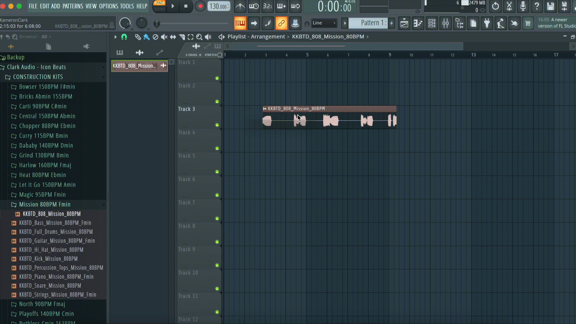The image size is (576, 324).
Task: Click the multilink controllers knob icon
Action: point(295,23)
